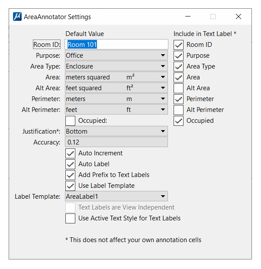Click the 'Label Template:' field label
This screenshot has width=261, height=269.
click(x=38, y=197)
